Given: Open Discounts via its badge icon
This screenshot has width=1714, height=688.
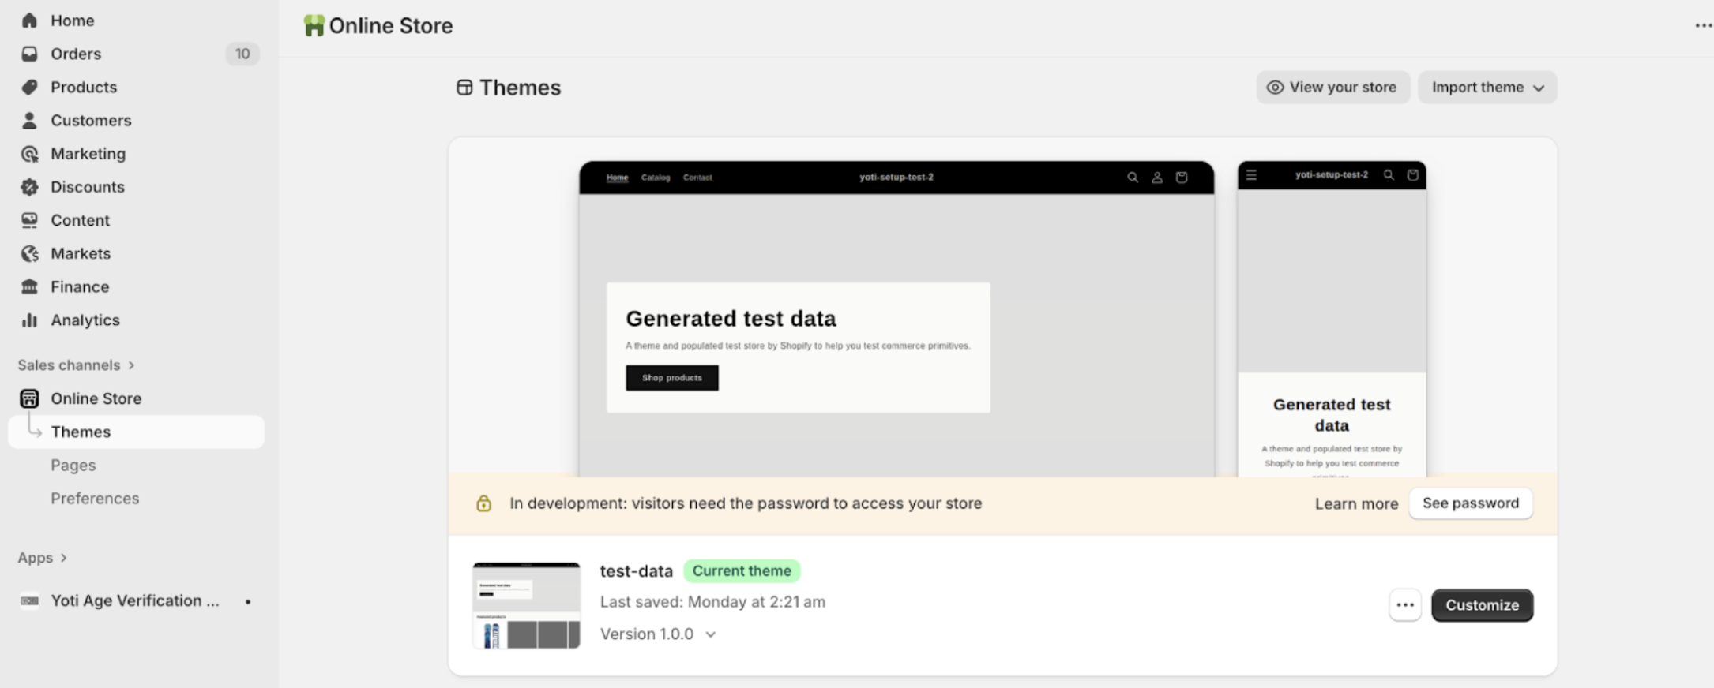Looking at the screenshot, I should tap(29, 187).
